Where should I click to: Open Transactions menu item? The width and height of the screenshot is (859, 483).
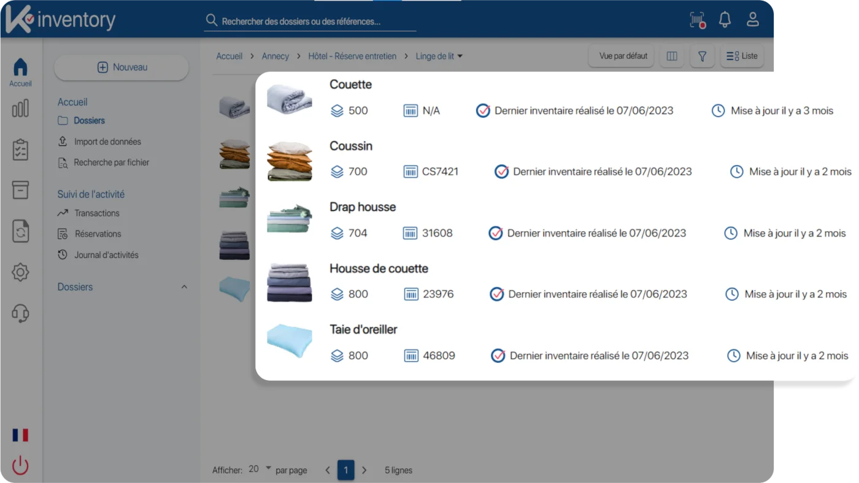[x=88, y=213]
